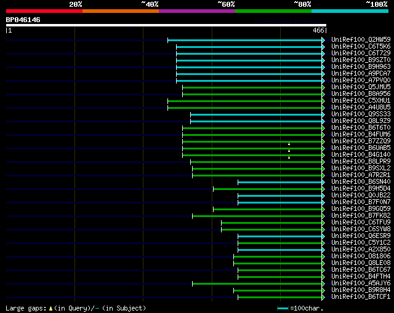Select label UniRef100_B9SXL2
394x313 pixels.
pyautogui.click(x=361, y=168)
